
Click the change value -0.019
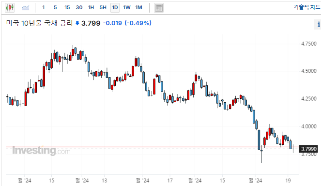(112, 23)
